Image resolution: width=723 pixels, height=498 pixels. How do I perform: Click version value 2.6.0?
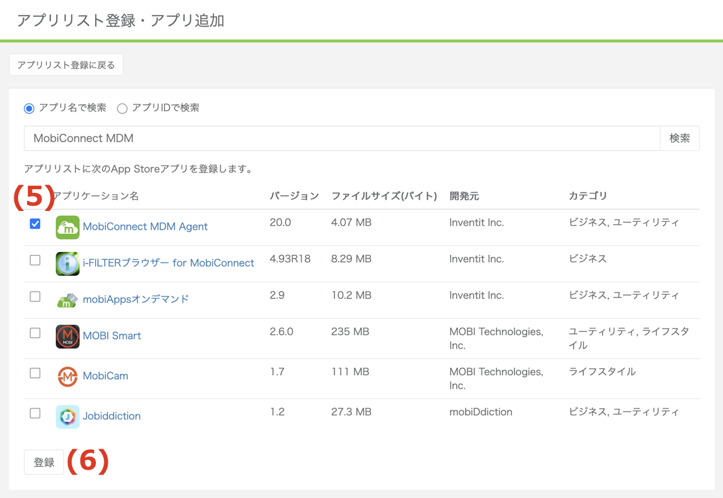(x=282, y=332)
